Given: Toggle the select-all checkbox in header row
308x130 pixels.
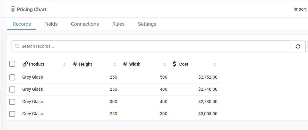Looking at the screenshot, I should [x=12, y=64].
